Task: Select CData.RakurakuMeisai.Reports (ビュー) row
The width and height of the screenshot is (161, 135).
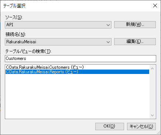Action: click(77, 72)
